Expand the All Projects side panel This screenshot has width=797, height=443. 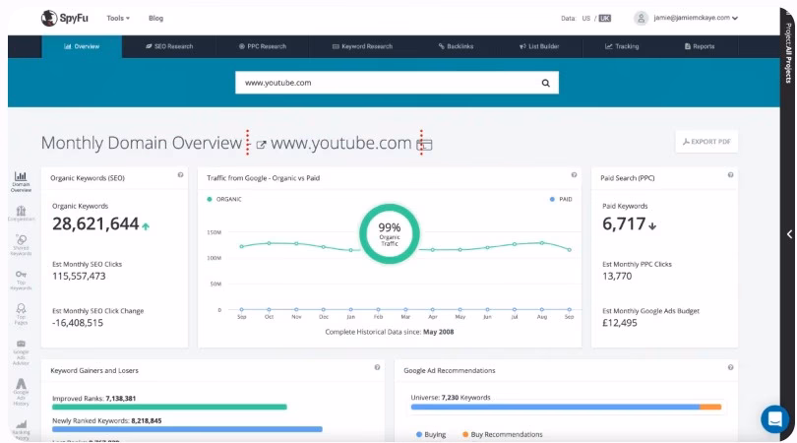(x=788, y=234)
